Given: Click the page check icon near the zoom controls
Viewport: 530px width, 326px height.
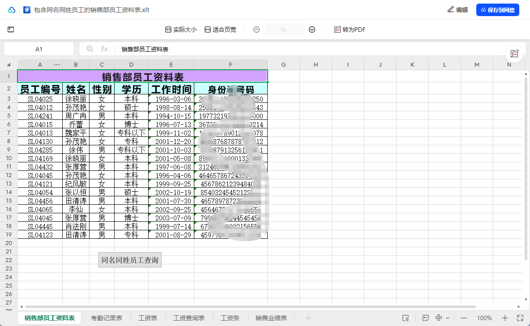Looking at the screenshot, I should 425,318.
